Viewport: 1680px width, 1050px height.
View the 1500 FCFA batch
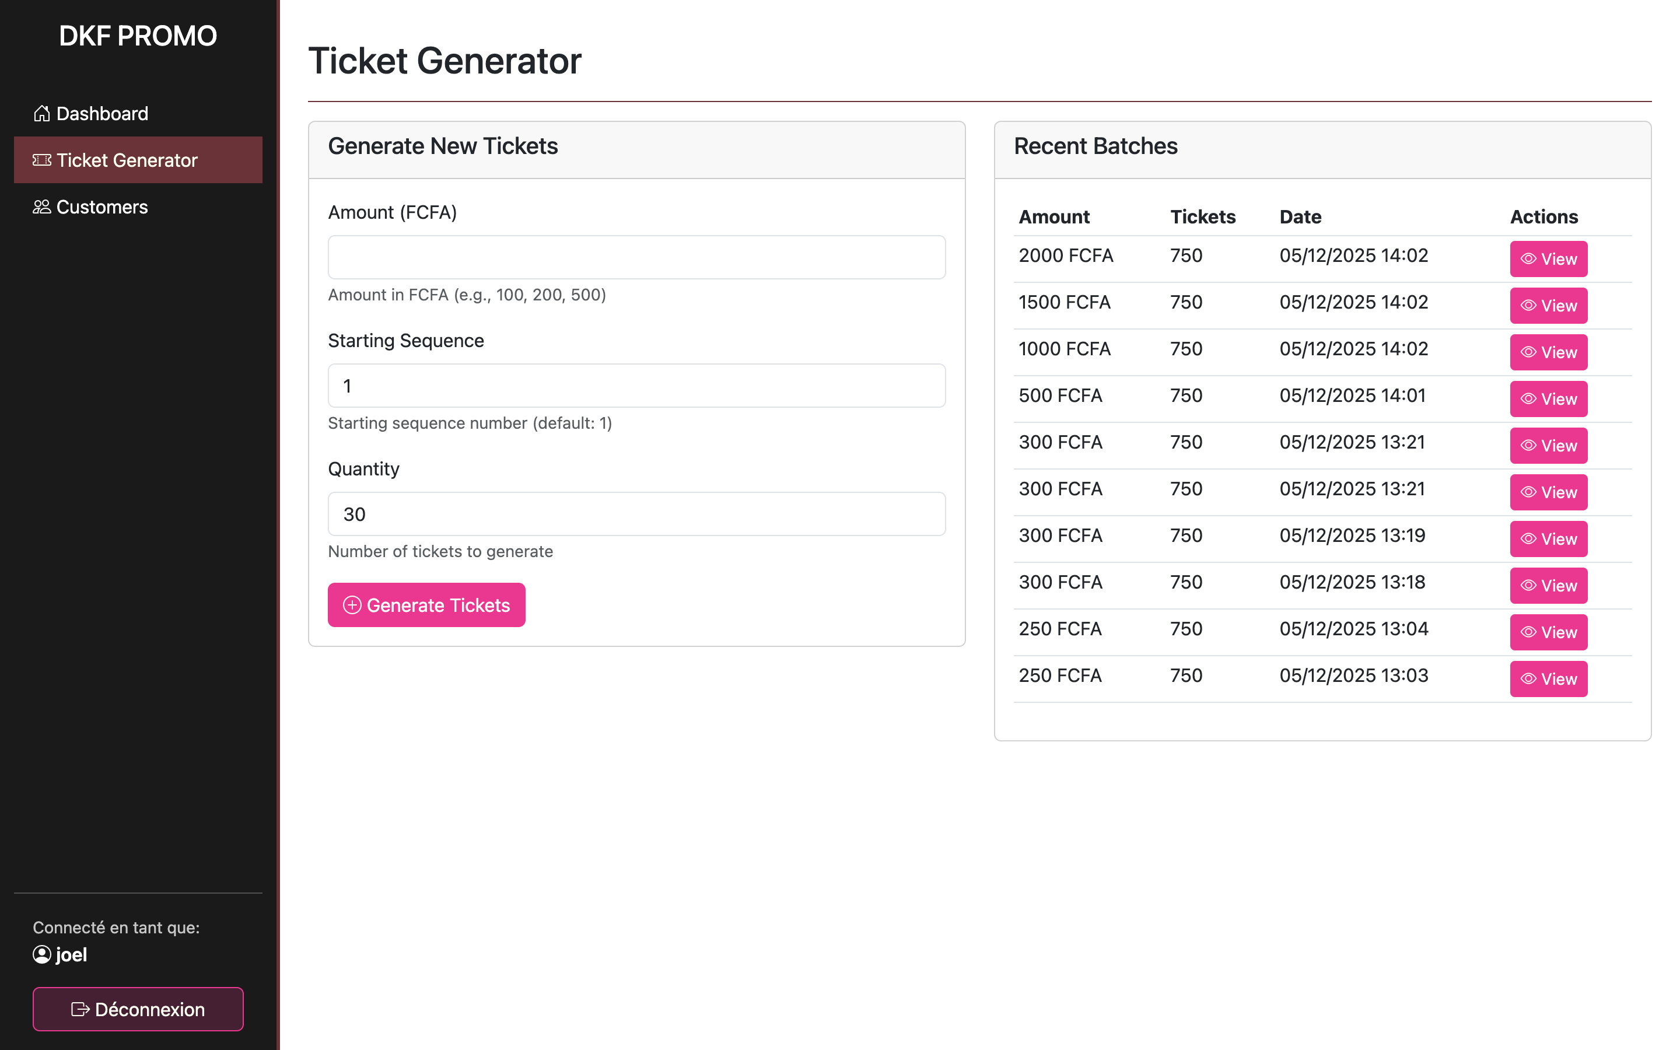pyautogui.click(x=1548, y=306)
